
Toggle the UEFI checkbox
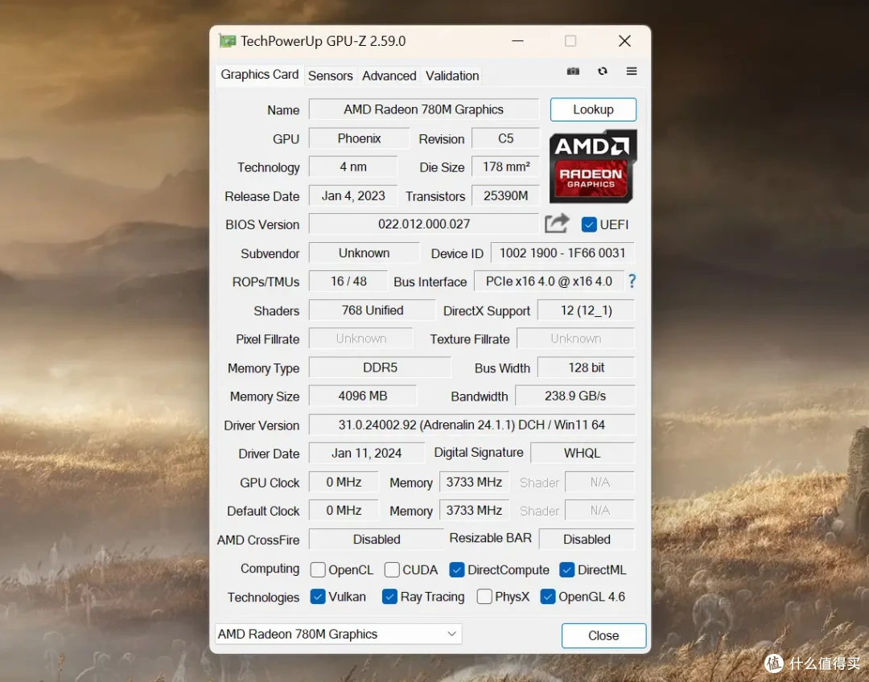[x=589, y=224]
